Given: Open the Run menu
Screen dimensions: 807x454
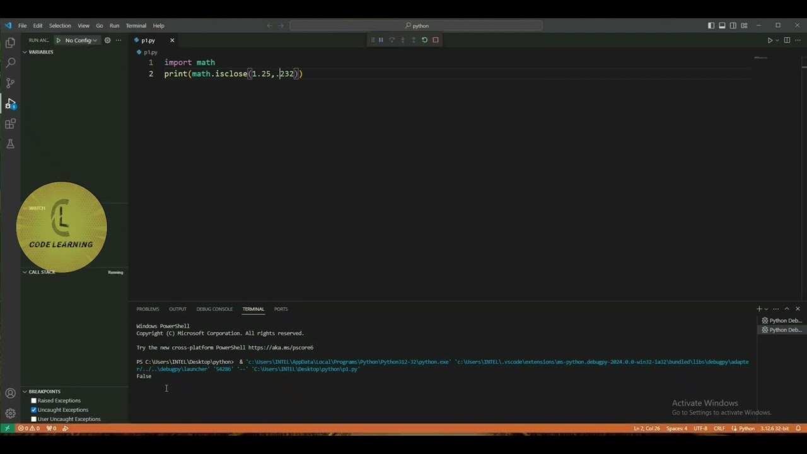Looking at the screenshot, I should (x=114, y=26).
